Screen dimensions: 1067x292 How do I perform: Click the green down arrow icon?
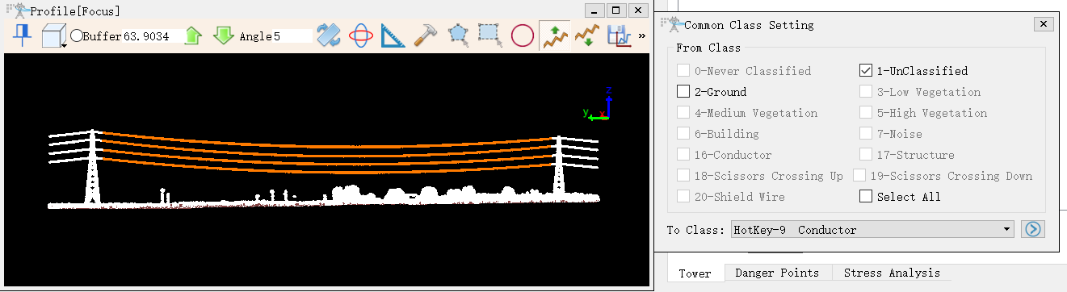click(223, 35)
